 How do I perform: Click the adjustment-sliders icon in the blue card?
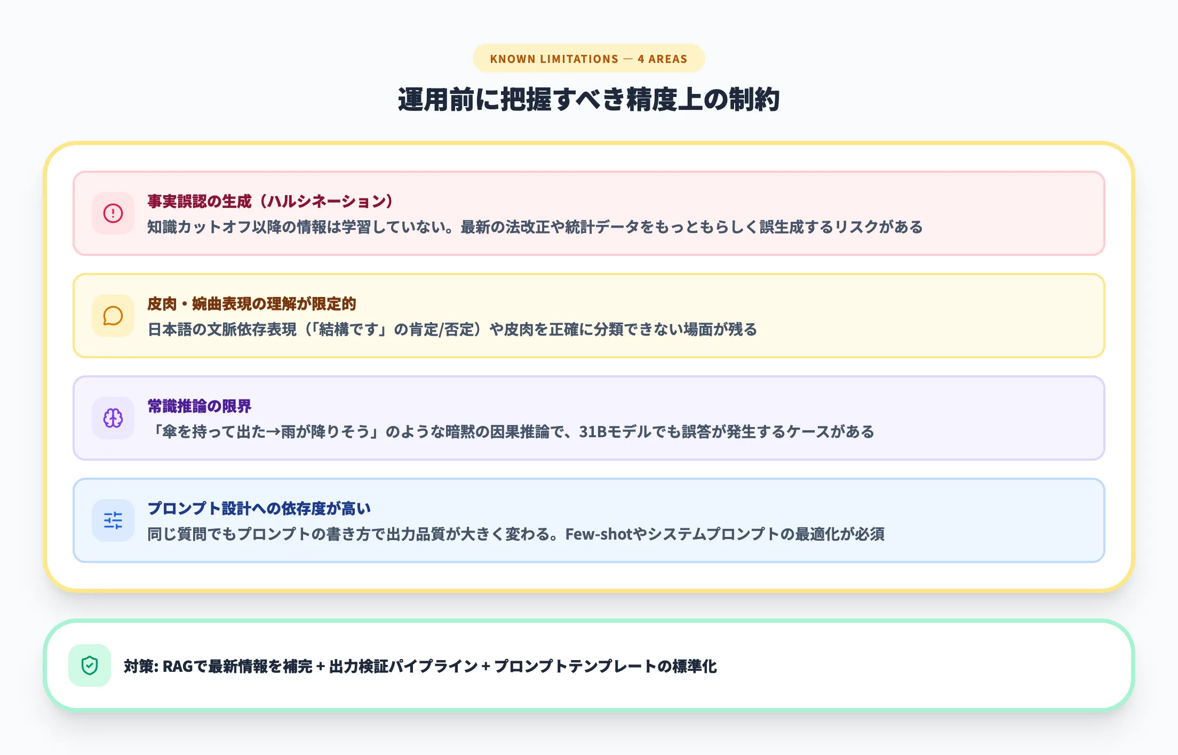(x=113, y=520)
